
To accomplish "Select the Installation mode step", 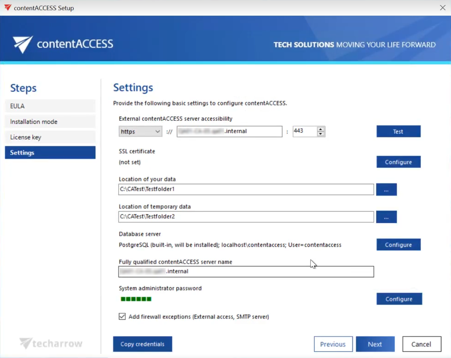I will point(50,121).
